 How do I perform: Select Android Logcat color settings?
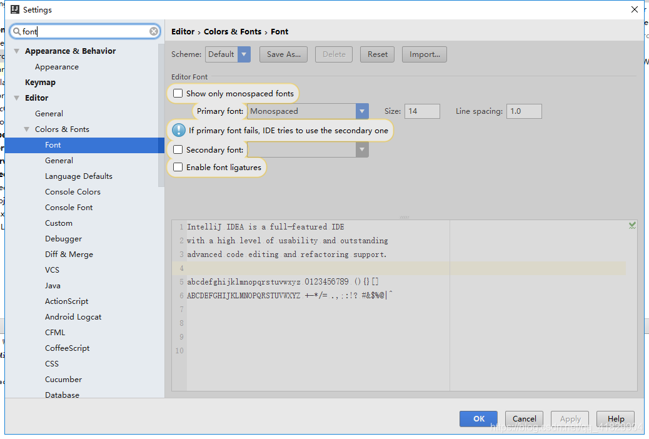pyautogui.click(x=73, y=317)
